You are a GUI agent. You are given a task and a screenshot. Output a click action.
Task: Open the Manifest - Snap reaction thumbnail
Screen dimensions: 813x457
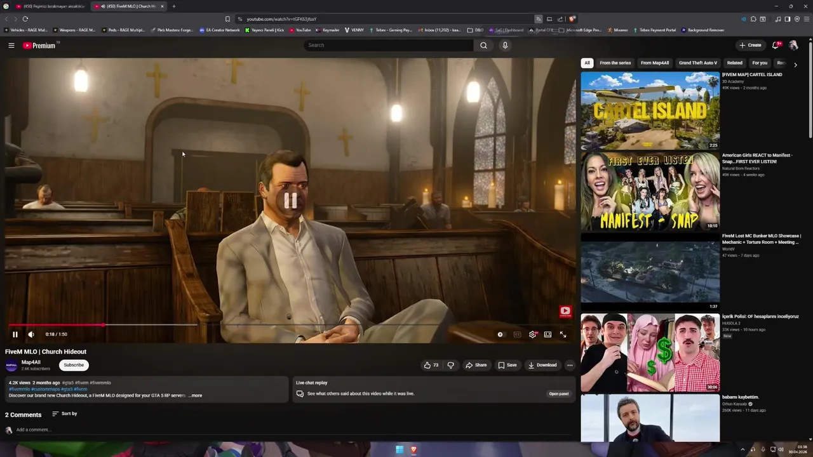tap(650, 191)
